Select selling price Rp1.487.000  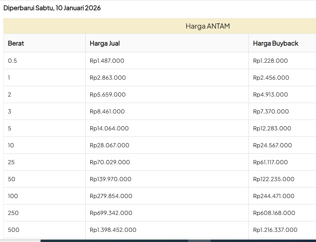coord(107,61)
